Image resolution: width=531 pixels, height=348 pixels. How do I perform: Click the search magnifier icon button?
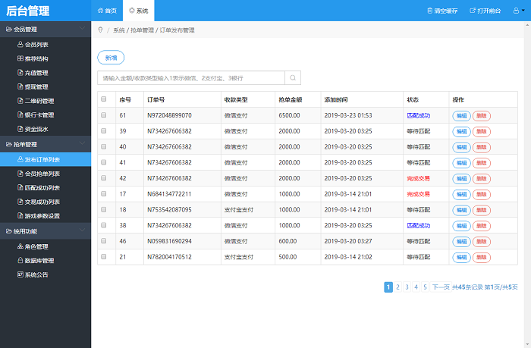pyautogui.click(x=293, y=78)
